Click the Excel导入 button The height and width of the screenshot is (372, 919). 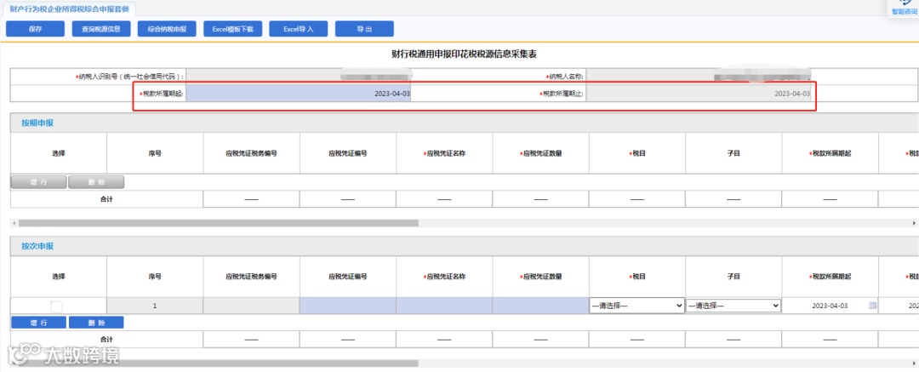click(299, 29)
